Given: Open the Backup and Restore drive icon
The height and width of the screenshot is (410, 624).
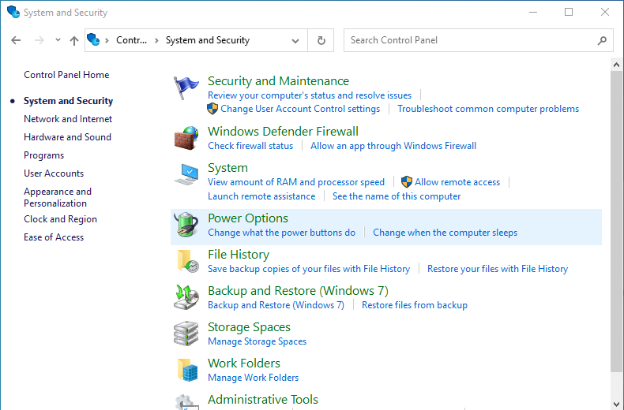Looking at the screenshot, I should 186,297.
